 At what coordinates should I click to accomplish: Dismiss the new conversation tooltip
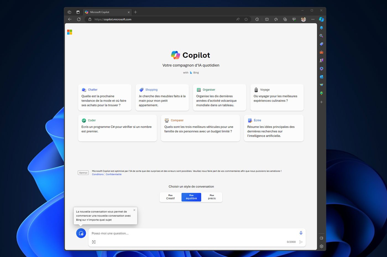click(x=134, y=210)
